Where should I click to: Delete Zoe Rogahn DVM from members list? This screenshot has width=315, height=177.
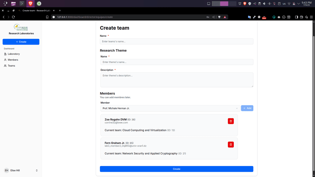(231, 121)
